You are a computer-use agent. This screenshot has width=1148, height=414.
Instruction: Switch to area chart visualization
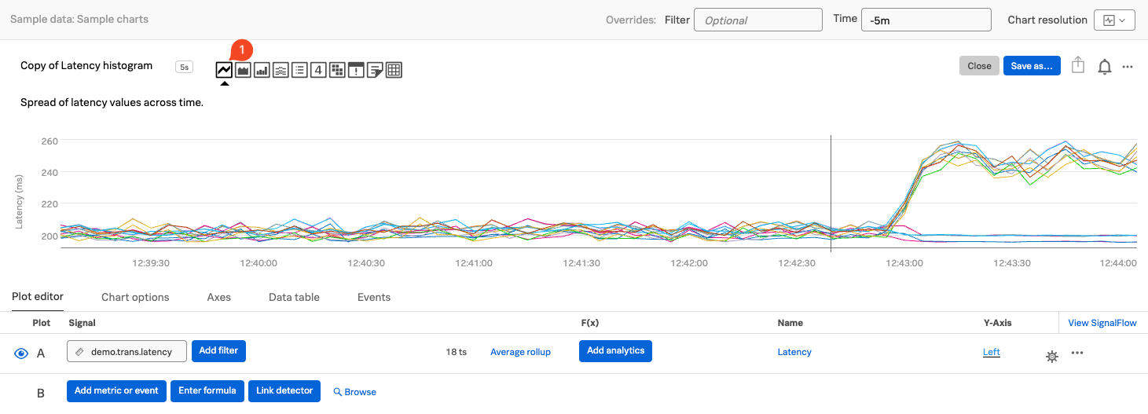(x=243, y=70)
